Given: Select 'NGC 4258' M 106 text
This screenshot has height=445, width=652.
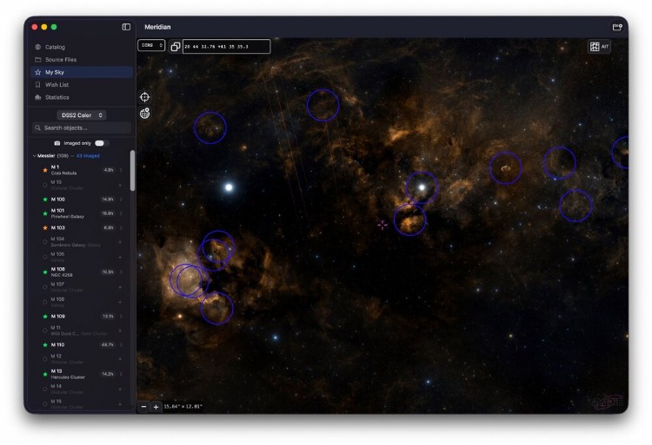Looking at the screenshot, I should [x=62, y=275].
